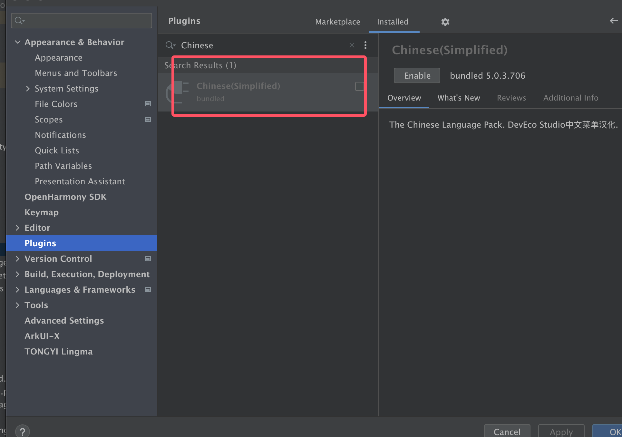
Task: Open the Additional Info tab
Action: point(570,98)
